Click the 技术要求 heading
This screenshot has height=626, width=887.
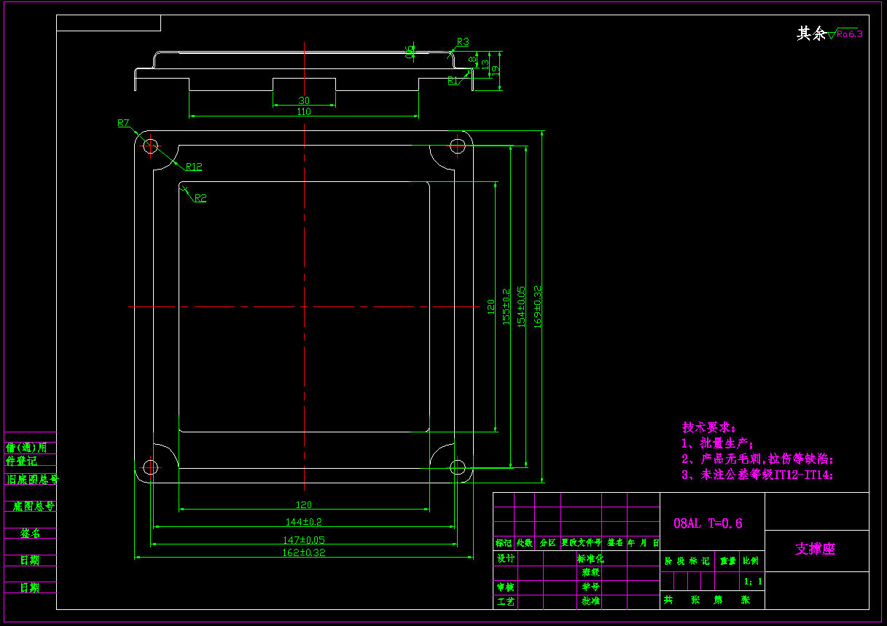(709, 427)
